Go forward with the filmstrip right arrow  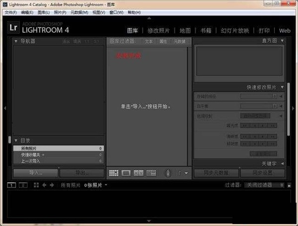(x=52, y=185)
